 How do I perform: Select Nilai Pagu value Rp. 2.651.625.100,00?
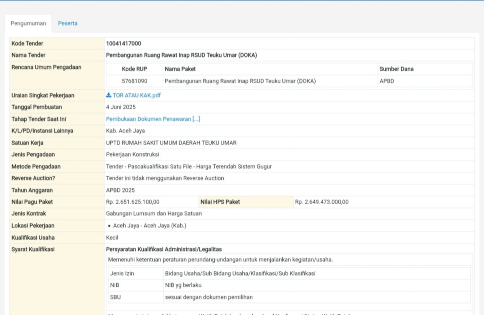pyautogui.click(x=133, y=202)
